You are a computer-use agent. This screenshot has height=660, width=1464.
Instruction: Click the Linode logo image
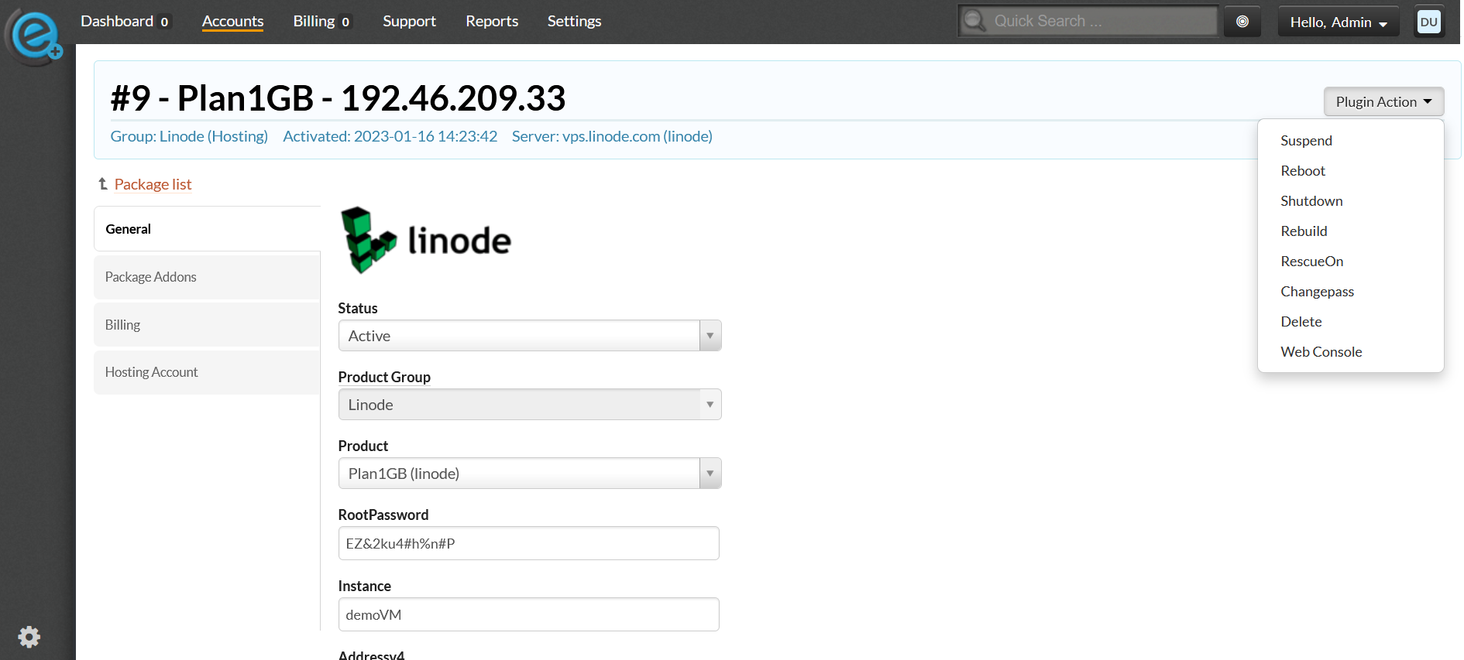click(x=426, y=240)
